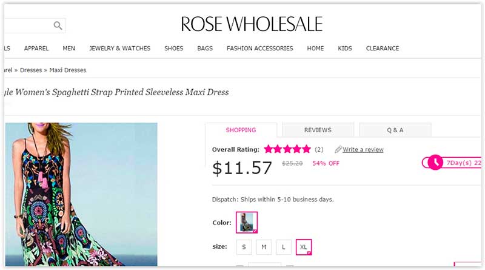Open Jewelry & Watches category
This screenshot has width=485, height=270.
coord(119,49)
